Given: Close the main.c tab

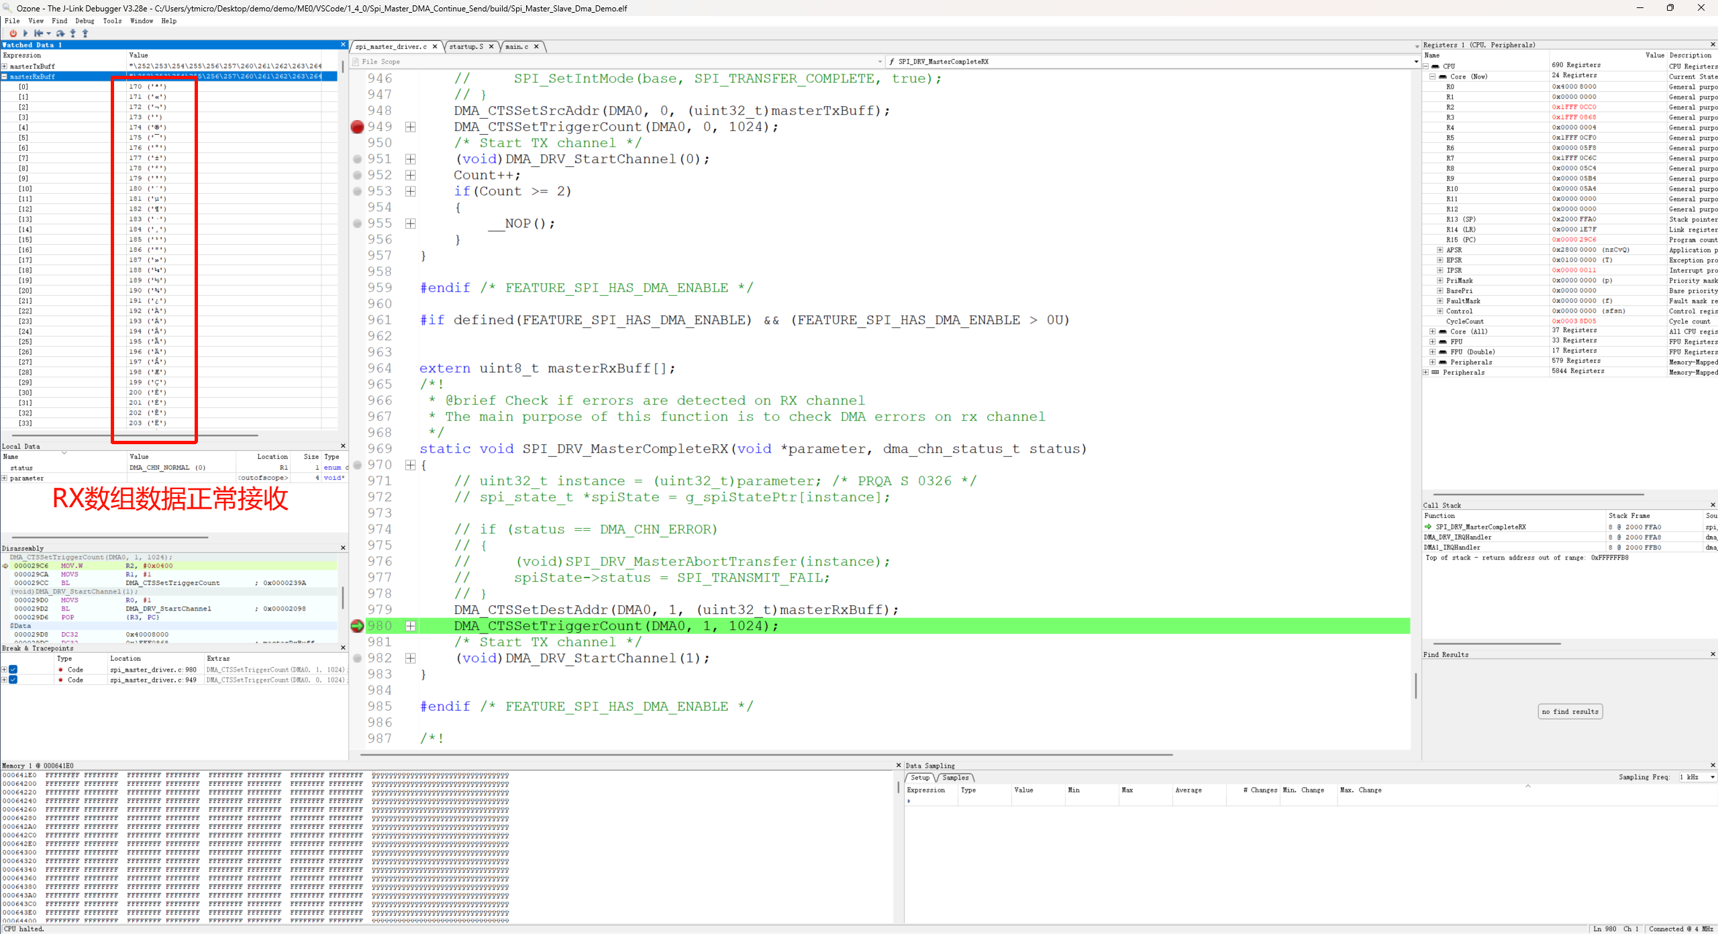Looking at the screenshot, I should (536, 46).
